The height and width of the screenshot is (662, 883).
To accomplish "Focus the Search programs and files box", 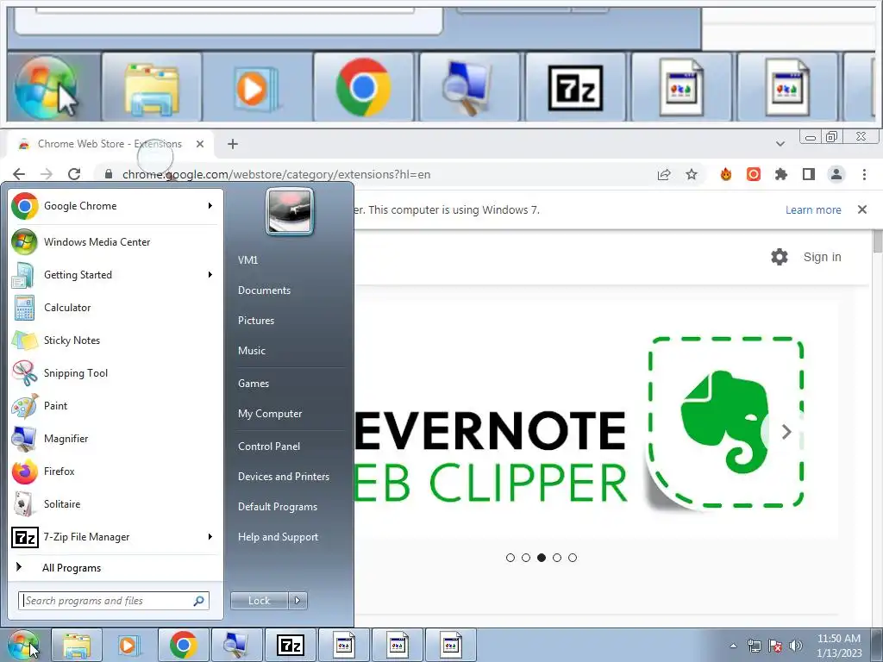I will [113, 601].
